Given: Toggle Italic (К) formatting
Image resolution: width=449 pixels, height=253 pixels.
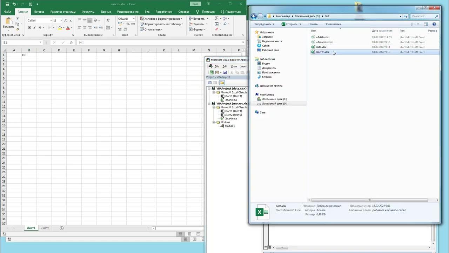Looking at the screenshot, I should tap(34, 27).
